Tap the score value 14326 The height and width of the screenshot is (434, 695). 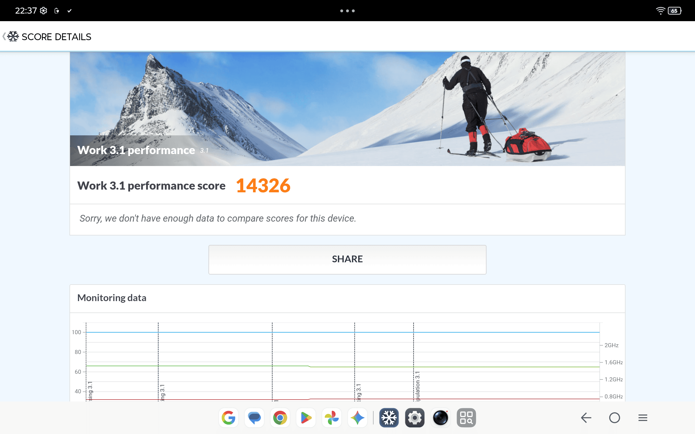[263, 186]
